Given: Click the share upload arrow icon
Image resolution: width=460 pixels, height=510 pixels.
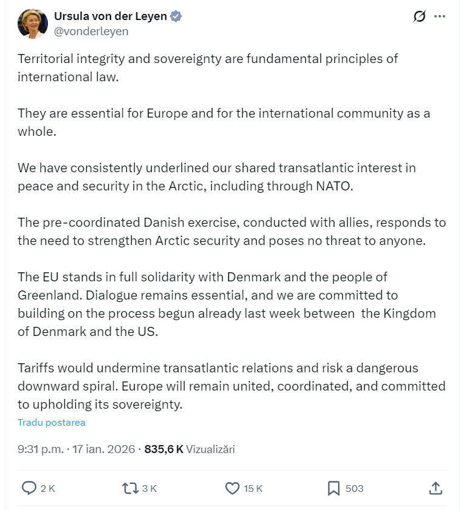Looking at the screenshot, I should pyautogui.click(x=435, y=488).
